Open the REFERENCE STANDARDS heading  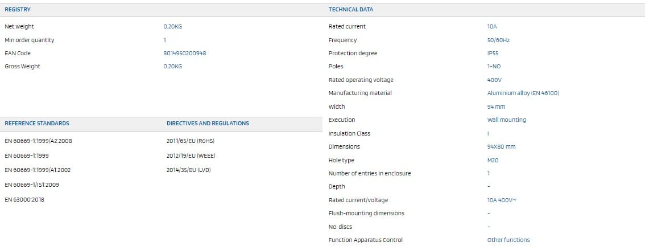click(37, 124)
